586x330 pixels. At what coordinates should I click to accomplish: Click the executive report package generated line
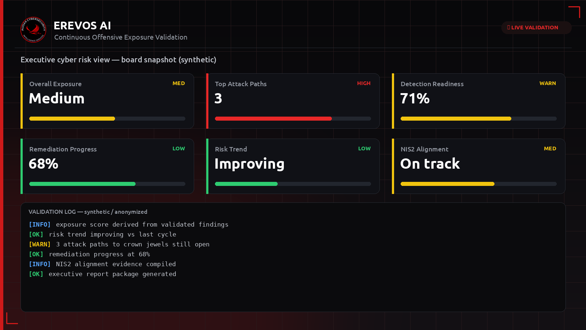(x=103, y=274)
